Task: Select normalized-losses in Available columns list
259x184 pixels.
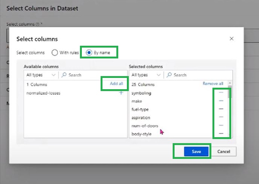Action: coord(44,93)
